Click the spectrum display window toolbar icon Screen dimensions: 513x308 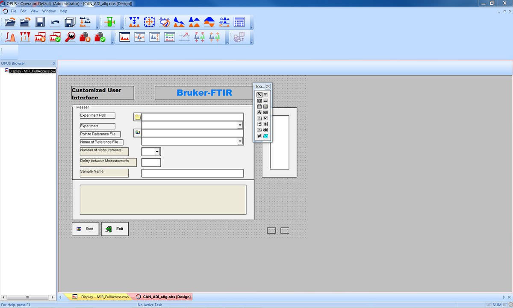(125, 38)
